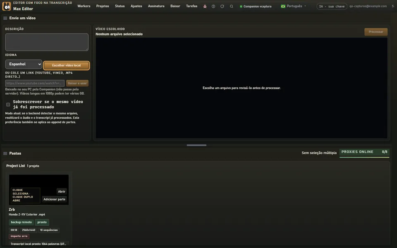397x248 pixels.
Task: Select the Baixar menu item
Action: (175, 6)
